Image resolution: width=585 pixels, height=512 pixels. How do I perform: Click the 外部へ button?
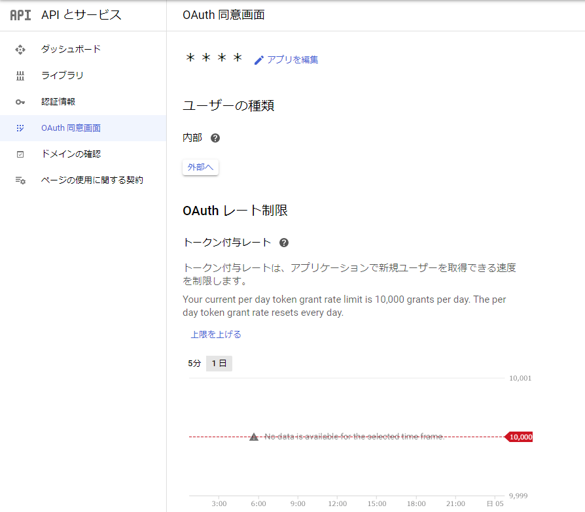[200, 167]
